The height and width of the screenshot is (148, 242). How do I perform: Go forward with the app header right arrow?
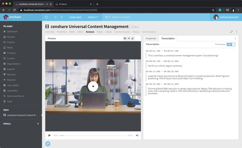coord(61,17)
